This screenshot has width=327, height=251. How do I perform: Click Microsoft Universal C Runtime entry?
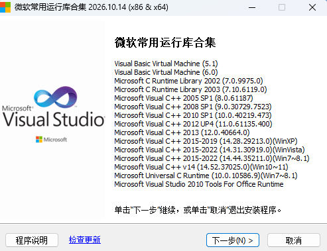coord(206,176)
